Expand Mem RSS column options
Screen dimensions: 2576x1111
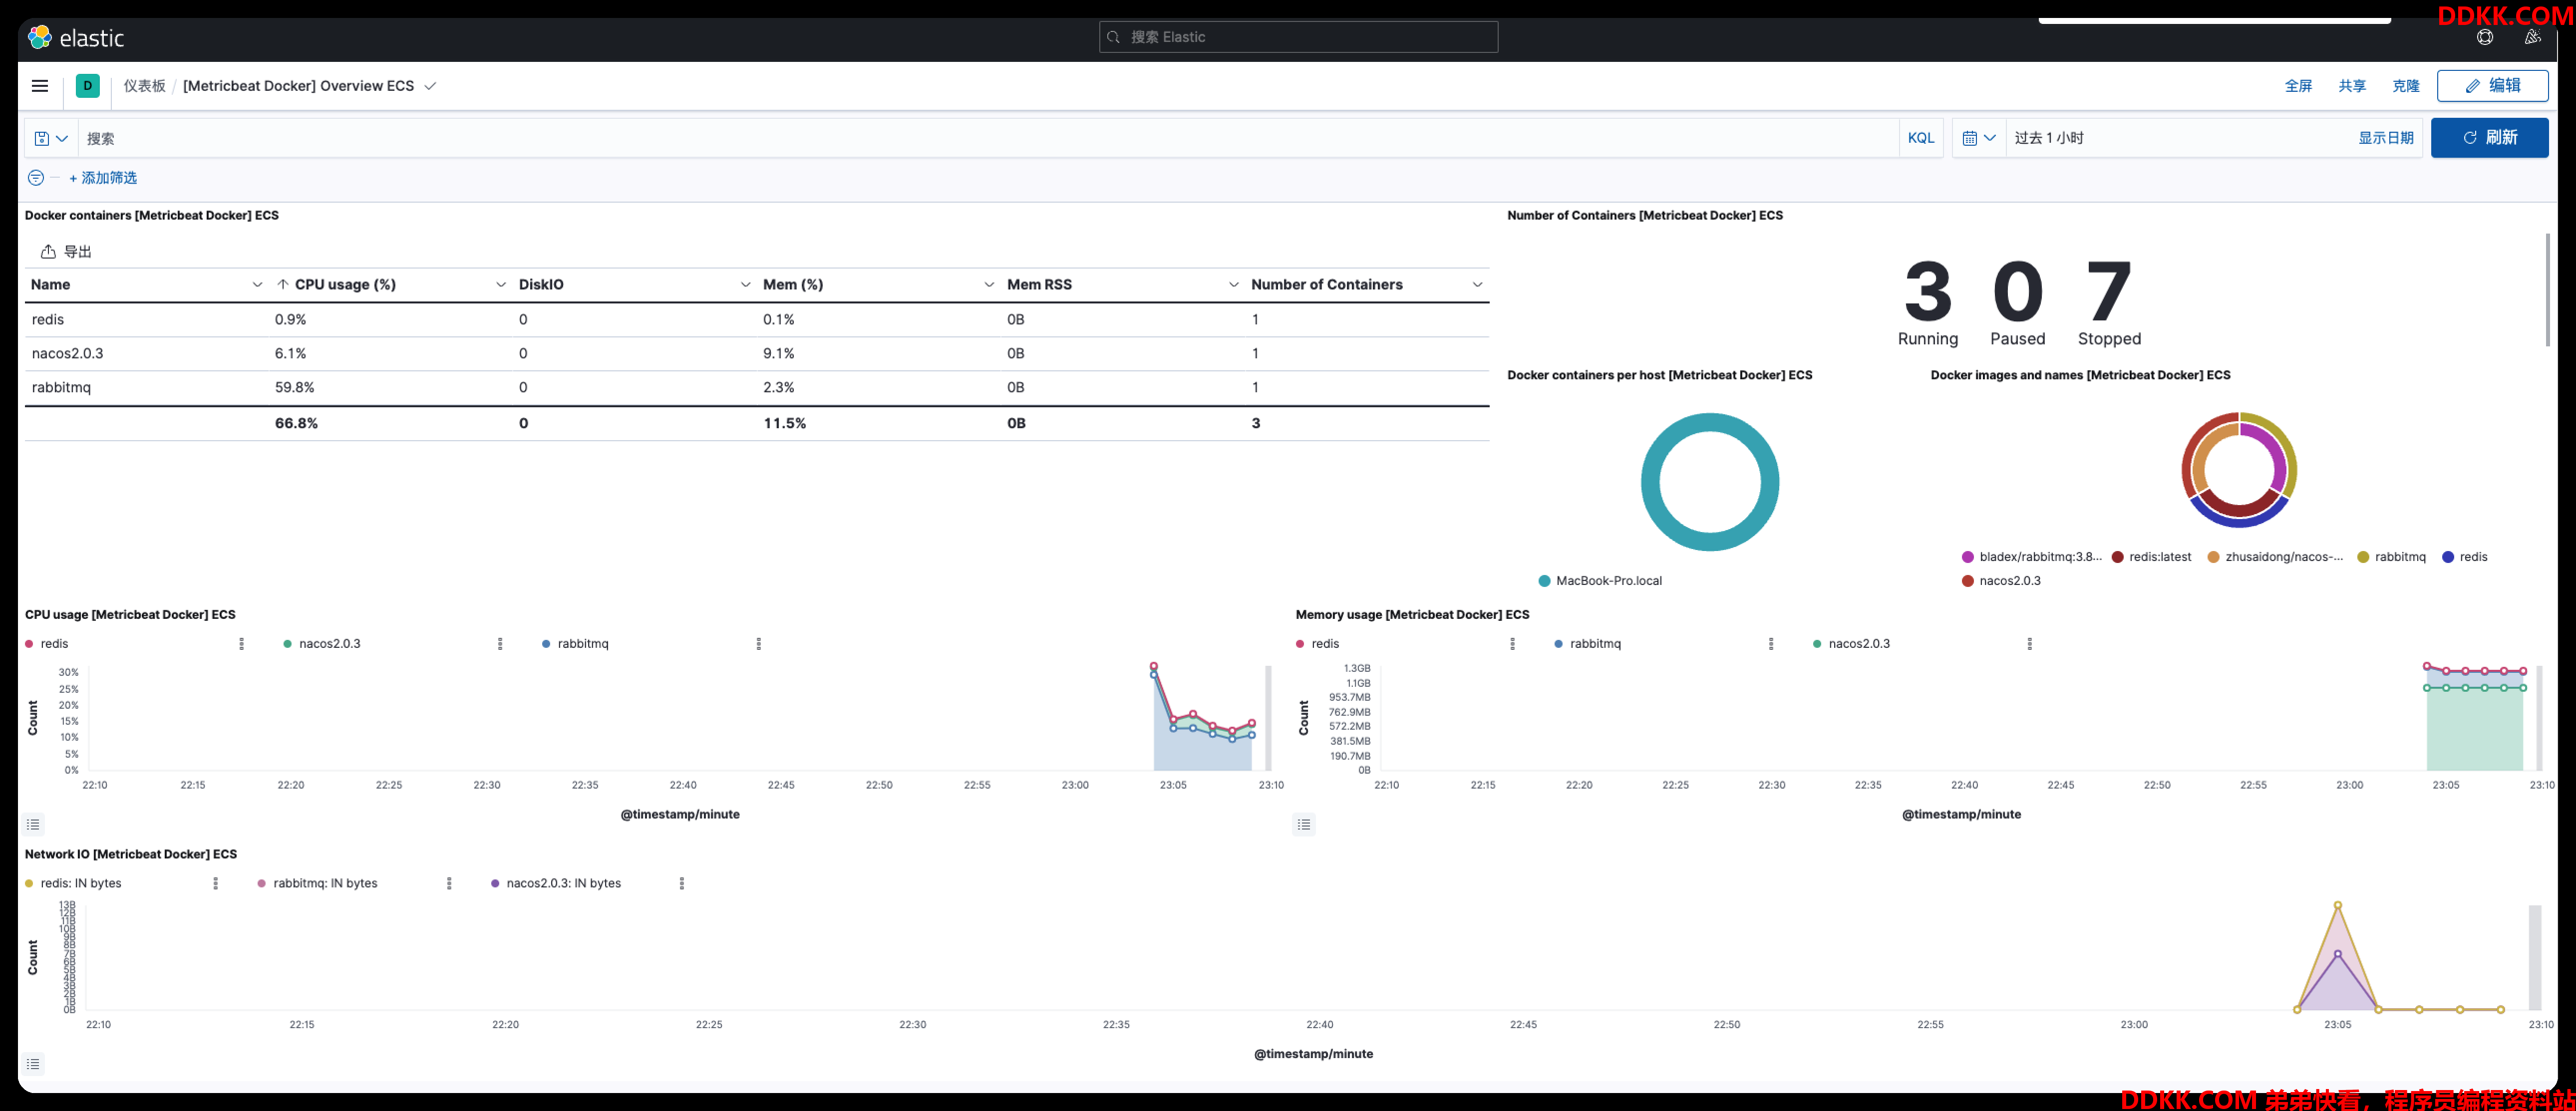(x=1233, y=284)
